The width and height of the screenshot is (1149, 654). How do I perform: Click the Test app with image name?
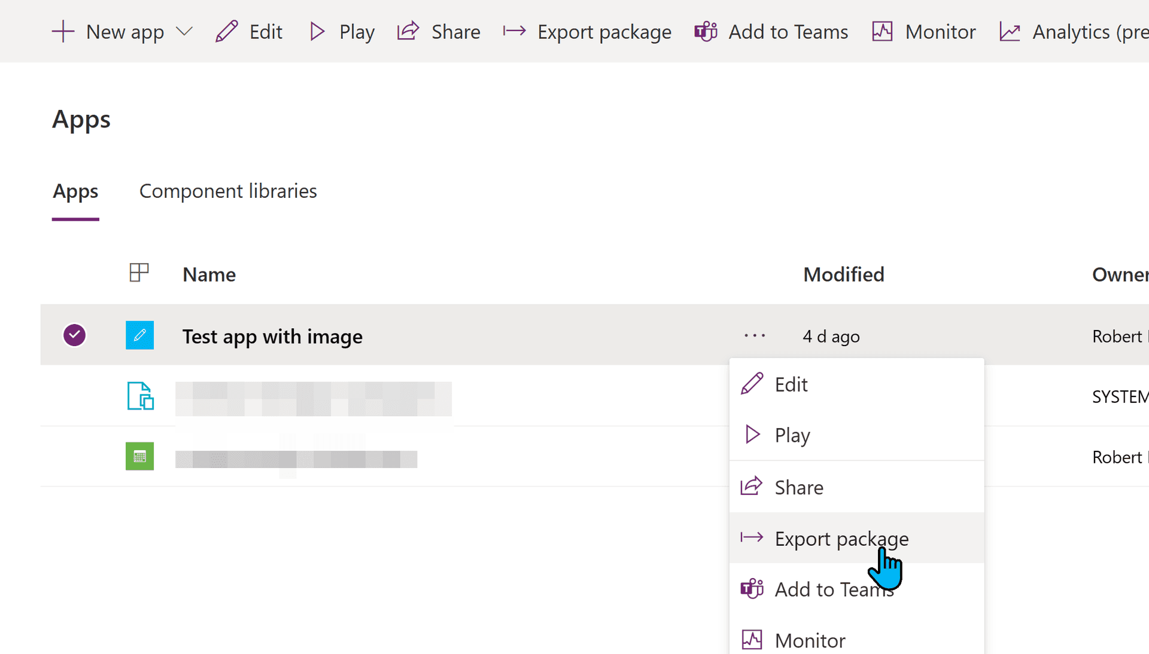pos(272,337)
